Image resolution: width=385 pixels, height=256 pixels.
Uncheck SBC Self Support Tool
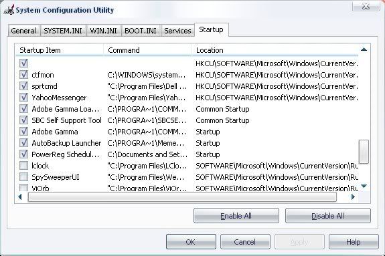pos(23,120)
